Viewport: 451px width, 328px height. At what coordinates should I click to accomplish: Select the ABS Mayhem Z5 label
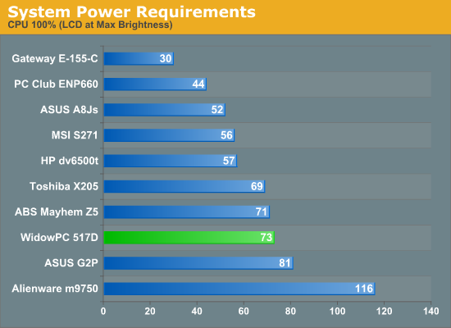pos(57,212)
